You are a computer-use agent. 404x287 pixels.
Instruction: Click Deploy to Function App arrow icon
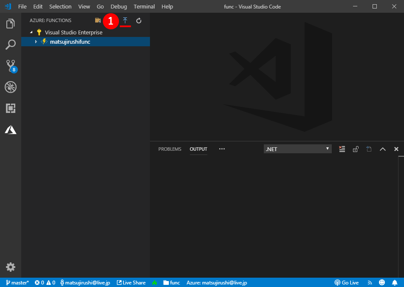pos(125,20)
